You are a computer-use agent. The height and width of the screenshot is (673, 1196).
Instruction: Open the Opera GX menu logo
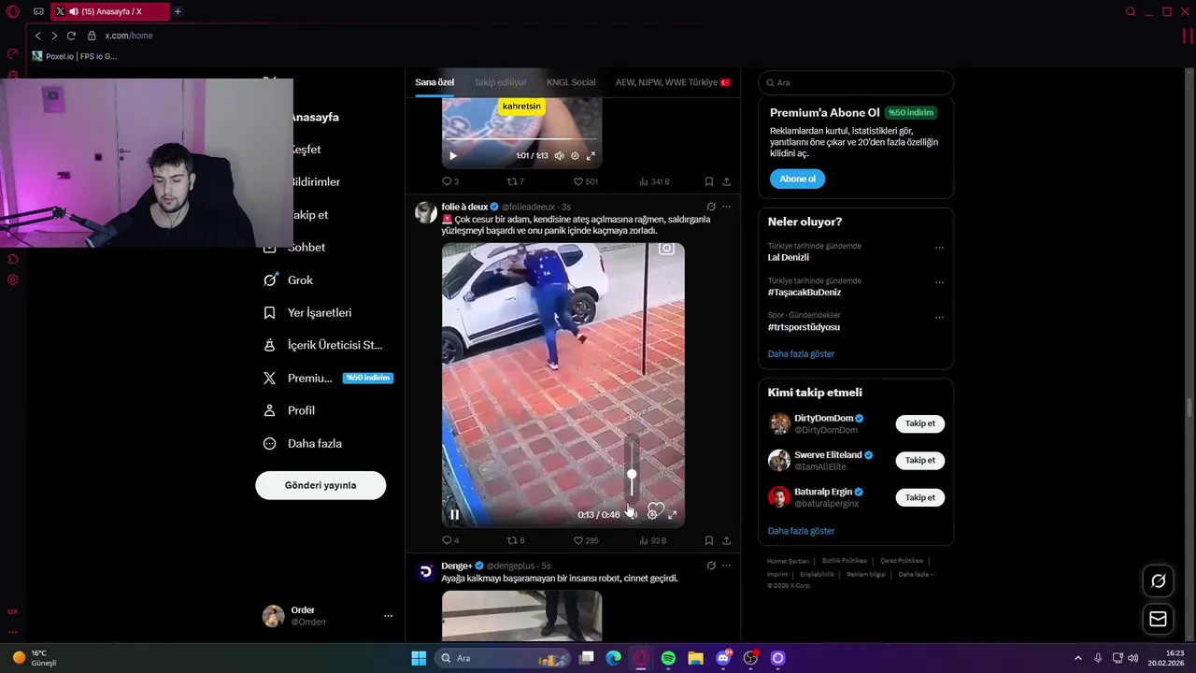pos(13,11)
